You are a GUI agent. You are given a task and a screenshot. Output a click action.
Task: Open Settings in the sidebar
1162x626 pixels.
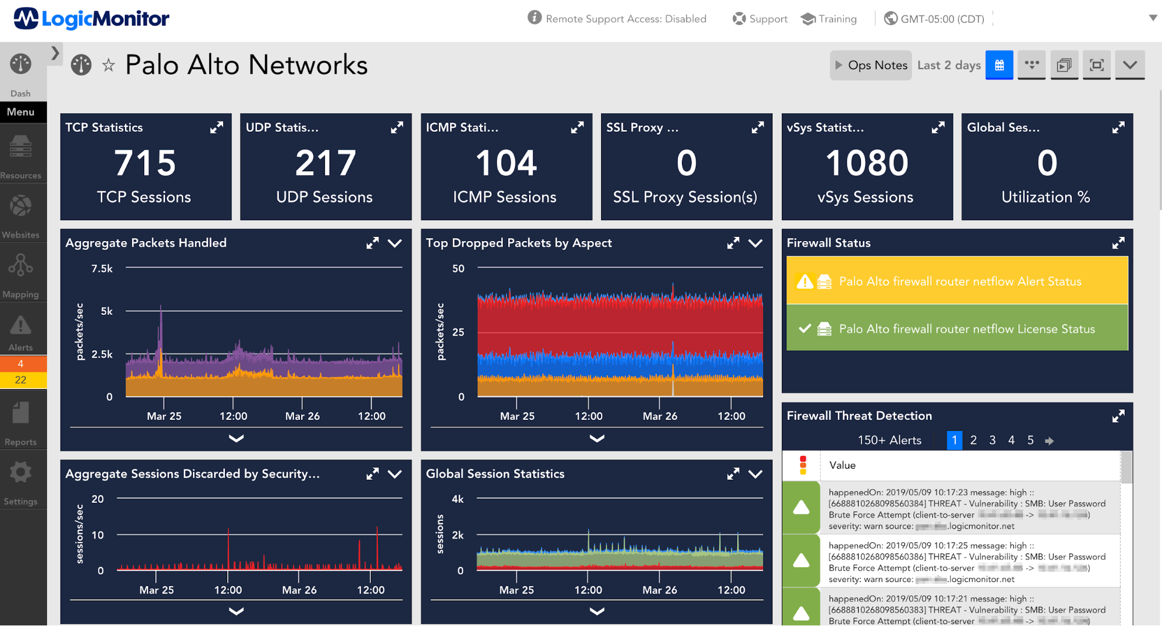click(x=21, y=483)
